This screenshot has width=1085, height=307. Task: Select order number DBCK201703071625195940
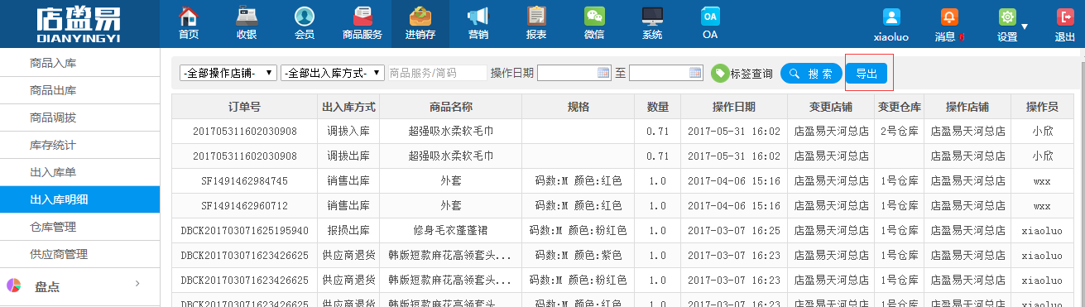coord(245,231)
